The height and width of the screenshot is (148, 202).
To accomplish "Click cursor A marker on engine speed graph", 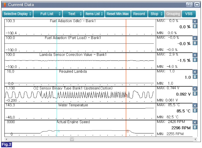I will click(59, 131).
